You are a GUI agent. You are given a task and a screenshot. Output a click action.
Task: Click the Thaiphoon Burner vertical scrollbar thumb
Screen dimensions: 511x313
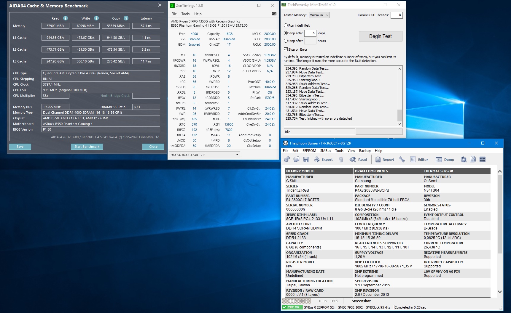(500, 214)
